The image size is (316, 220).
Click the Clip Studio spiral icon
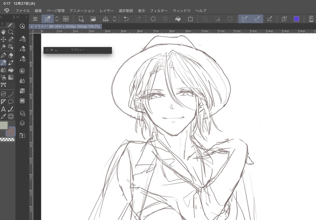66,19
